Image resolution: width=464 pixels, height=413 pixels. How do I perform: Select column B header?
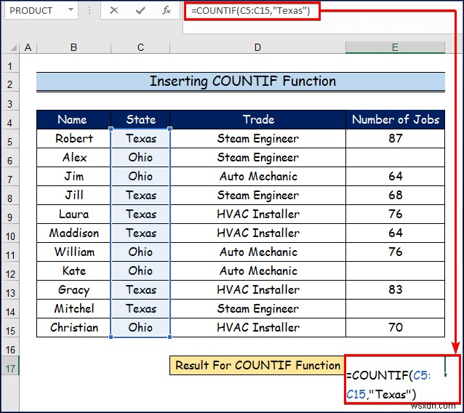click(x=73, y=47)
